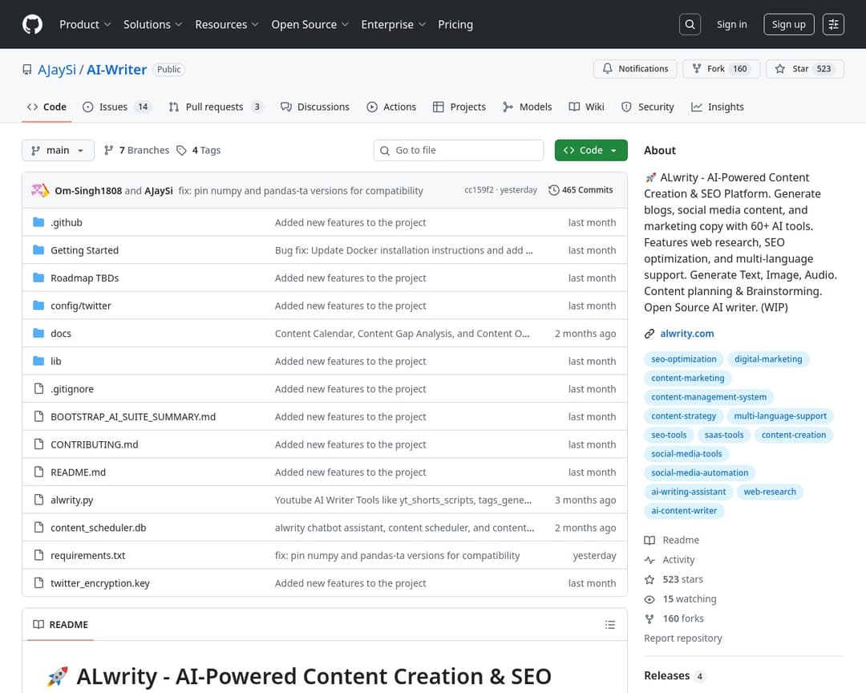Screen dimensions: 866x693
Task: Click the GitHub logo in header
Action: click(x=32, y=25)
